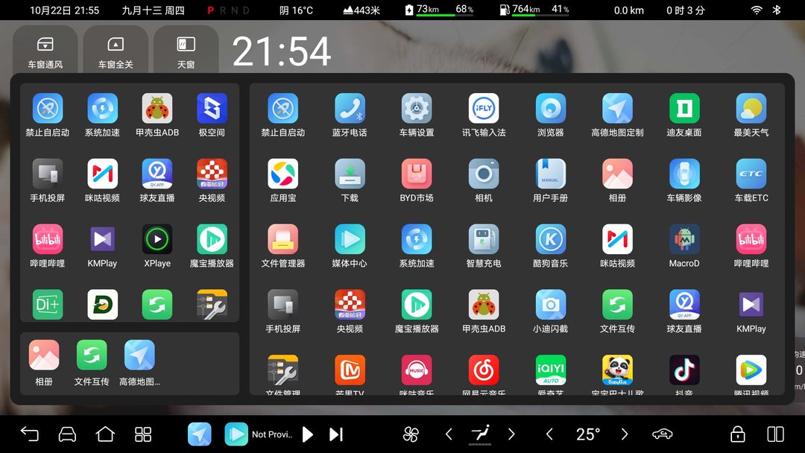Tap the 21:54 clock widget
805x453 pixels.
point(281,51)
